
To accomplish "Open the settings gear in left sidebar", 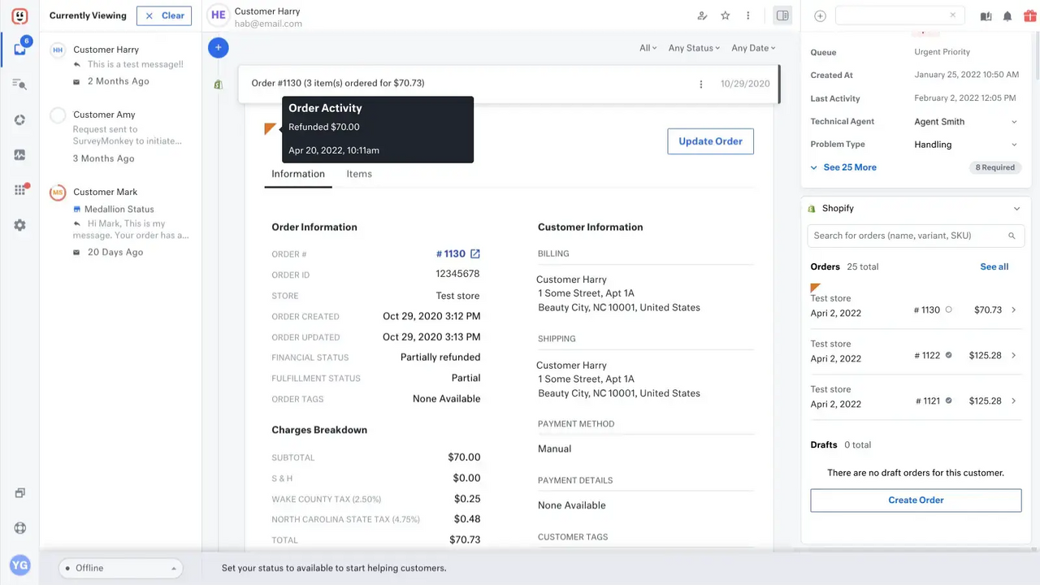I will 19,225.
